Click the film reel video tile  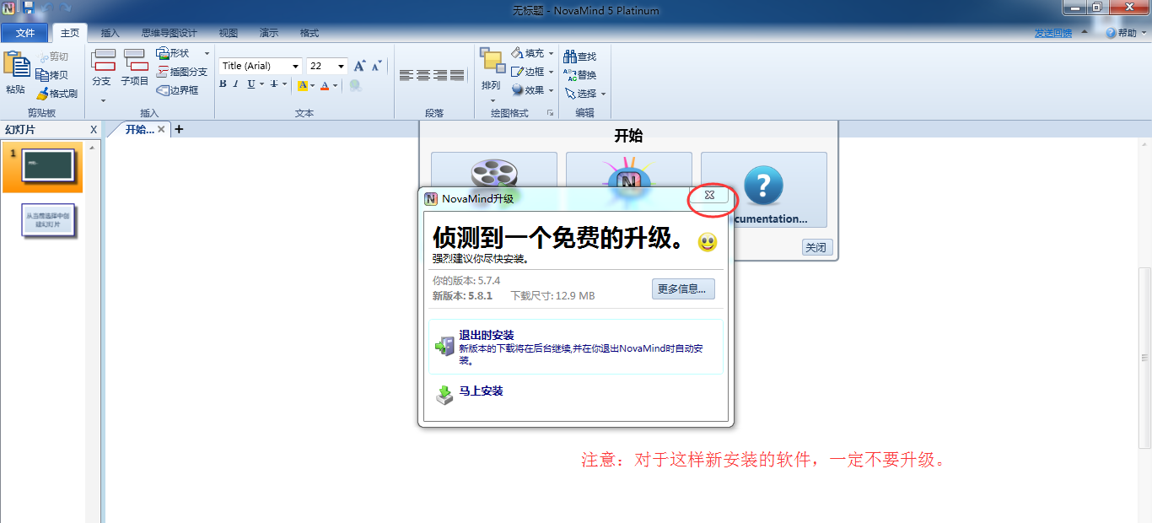pos(494,170)
